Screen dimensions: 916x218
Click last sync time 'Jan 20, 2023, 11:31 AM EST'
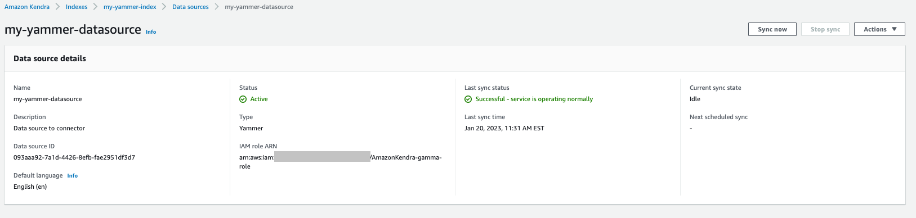tap(504, 128)
